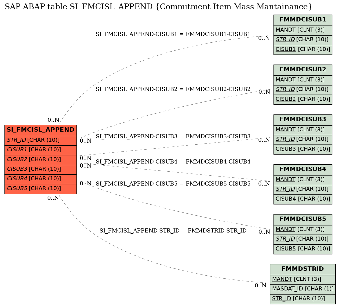Click the SI_FMCISL_APPEND table header
340x307 pixels.
coord(41,130)
